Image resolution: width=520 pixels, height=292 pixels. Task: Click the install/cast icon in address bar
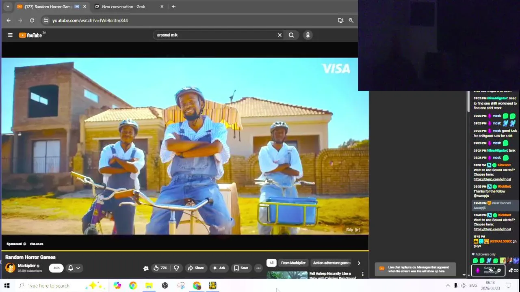point(340,20)
